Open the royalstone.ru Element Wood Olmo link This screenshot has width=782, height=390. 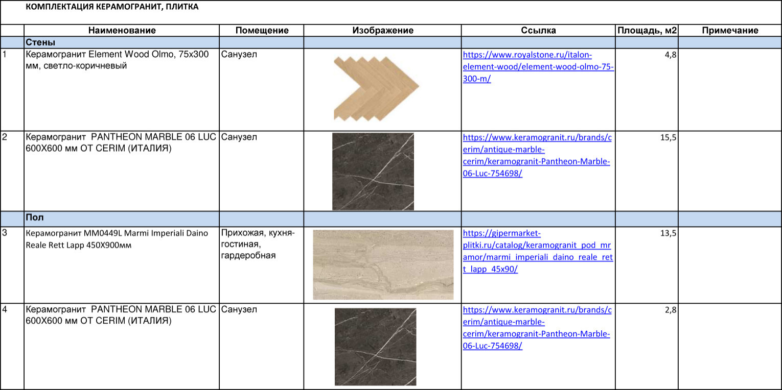point(538,67)
